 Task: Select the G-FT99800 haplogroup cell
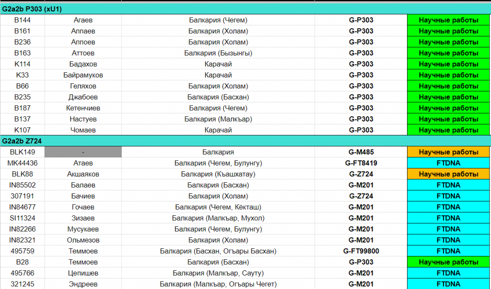[361, 251]
